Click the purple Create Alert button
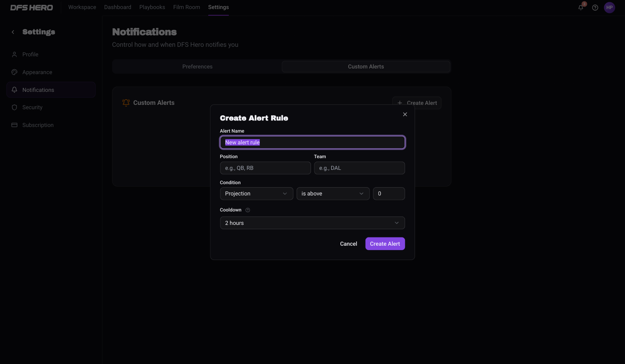The height and width of the screenshot is (364, 625). (385, 244)
